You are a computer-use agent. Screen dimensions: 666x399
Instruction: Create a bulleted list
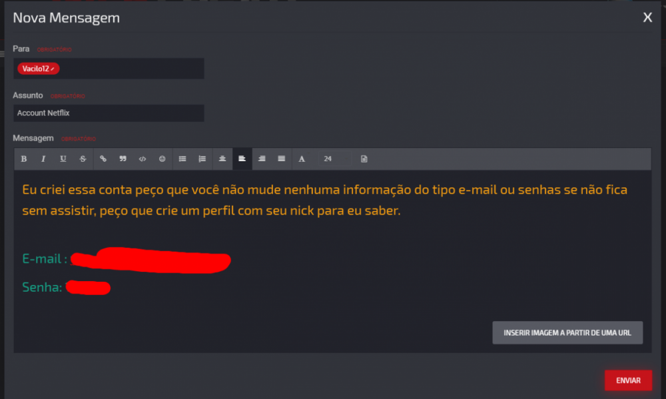[x=182, y=159]
